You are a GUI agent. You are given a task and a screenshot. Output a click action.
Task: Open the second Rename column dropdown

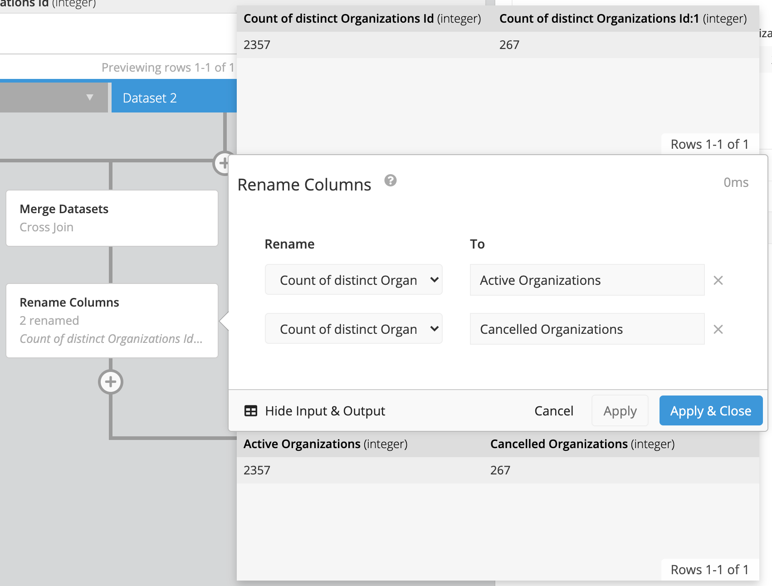tap(354, 329)
